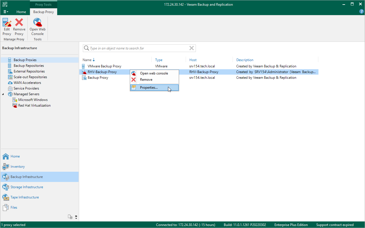Select the Backup Proxy ribbon tab
Image resolution: width=365 pixels, height=228 pixels.
44,12
